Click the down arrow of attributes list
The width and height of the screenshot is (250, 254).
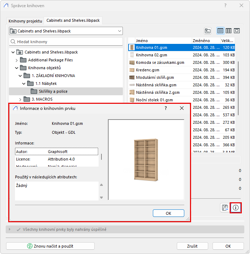pyautogui.click(x=101, y=198)
